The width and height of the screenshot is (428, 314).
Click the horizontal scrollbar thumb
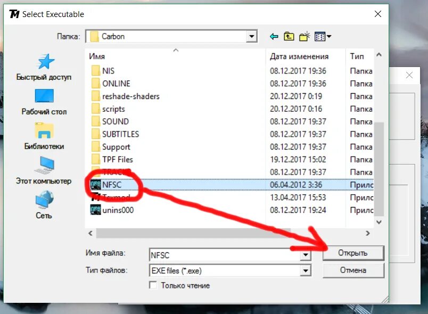tap(193, 233)
